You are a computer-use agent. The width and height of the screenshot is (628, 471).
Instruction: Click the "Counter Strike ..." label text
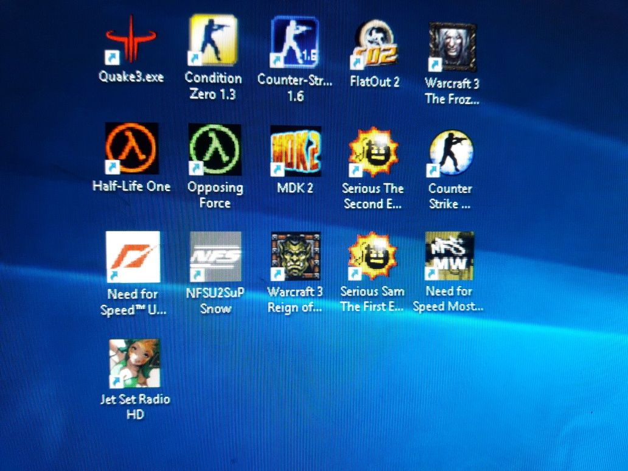click(x=450, y=196)
